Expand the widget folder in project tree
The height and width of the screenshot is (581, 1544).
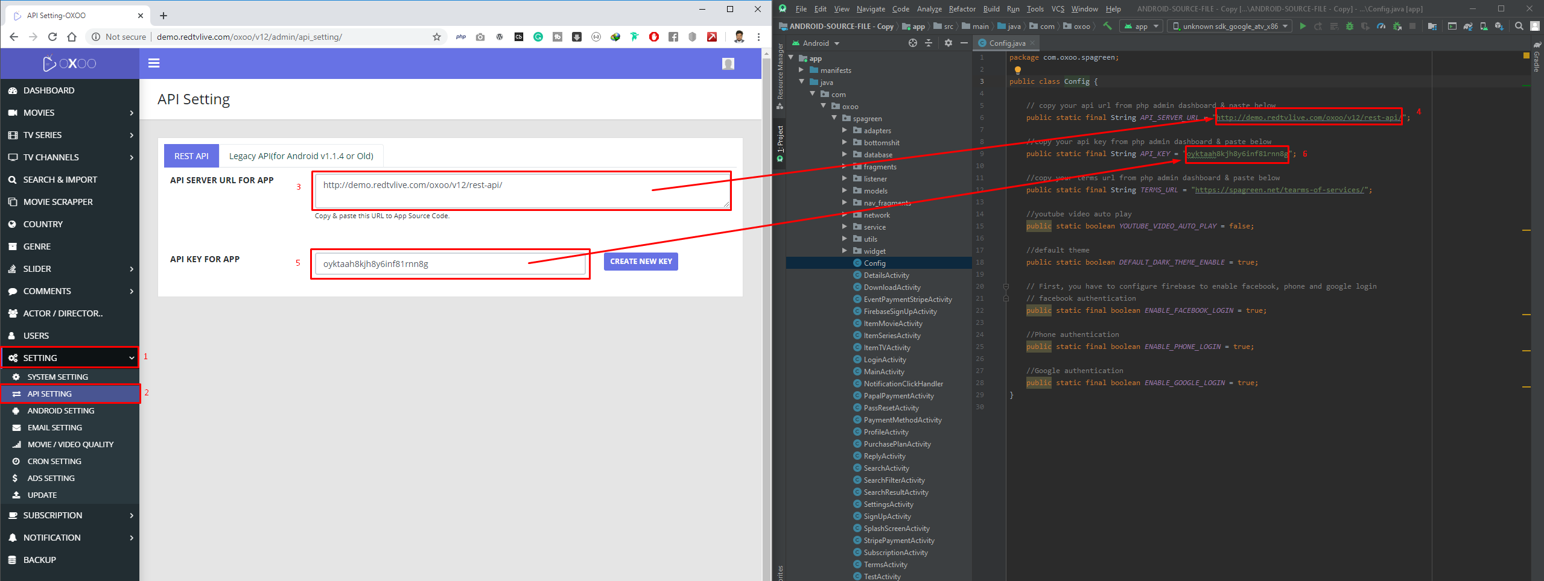click(x=845, y=251)
